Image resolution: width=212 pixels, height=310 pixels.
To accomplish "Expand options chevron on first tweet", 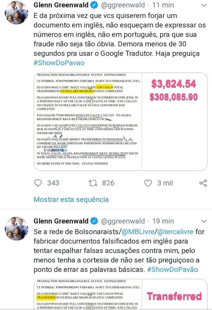I will (204, 5).
